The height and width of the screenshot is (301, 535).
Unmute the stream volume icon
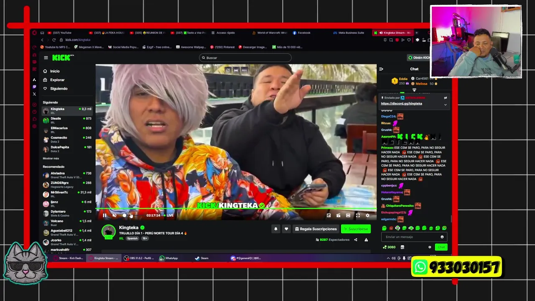pos(115,215)
